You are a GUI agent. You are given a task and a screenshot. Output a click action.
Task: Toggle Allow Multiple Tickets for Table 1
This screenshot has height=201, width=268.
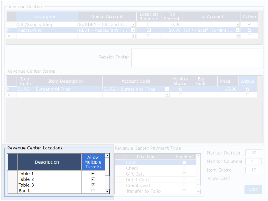(x=93, y=173)
